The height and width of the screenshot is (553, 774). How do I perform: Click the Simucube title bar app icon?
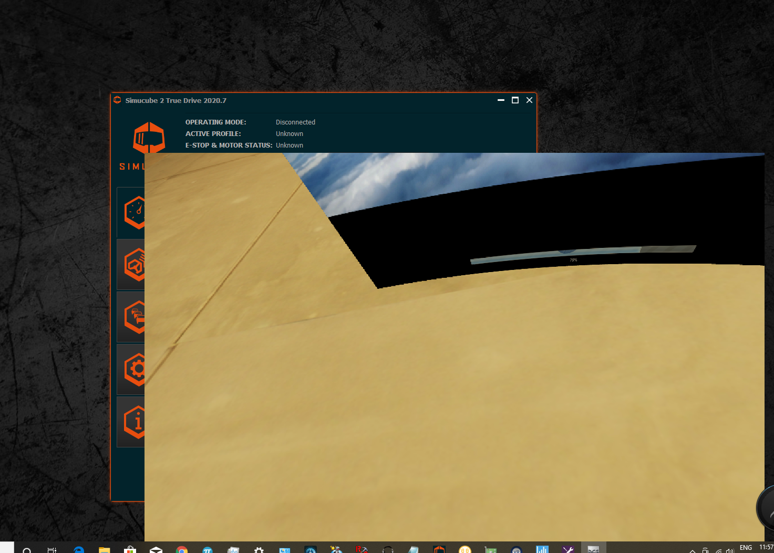[117, 100]
